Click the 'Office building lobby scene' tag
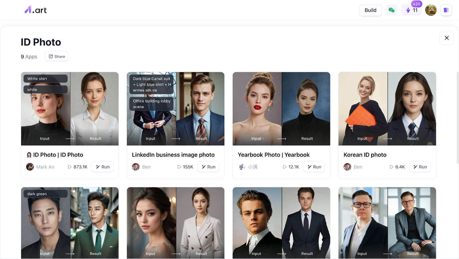 [x=152, y=104]
